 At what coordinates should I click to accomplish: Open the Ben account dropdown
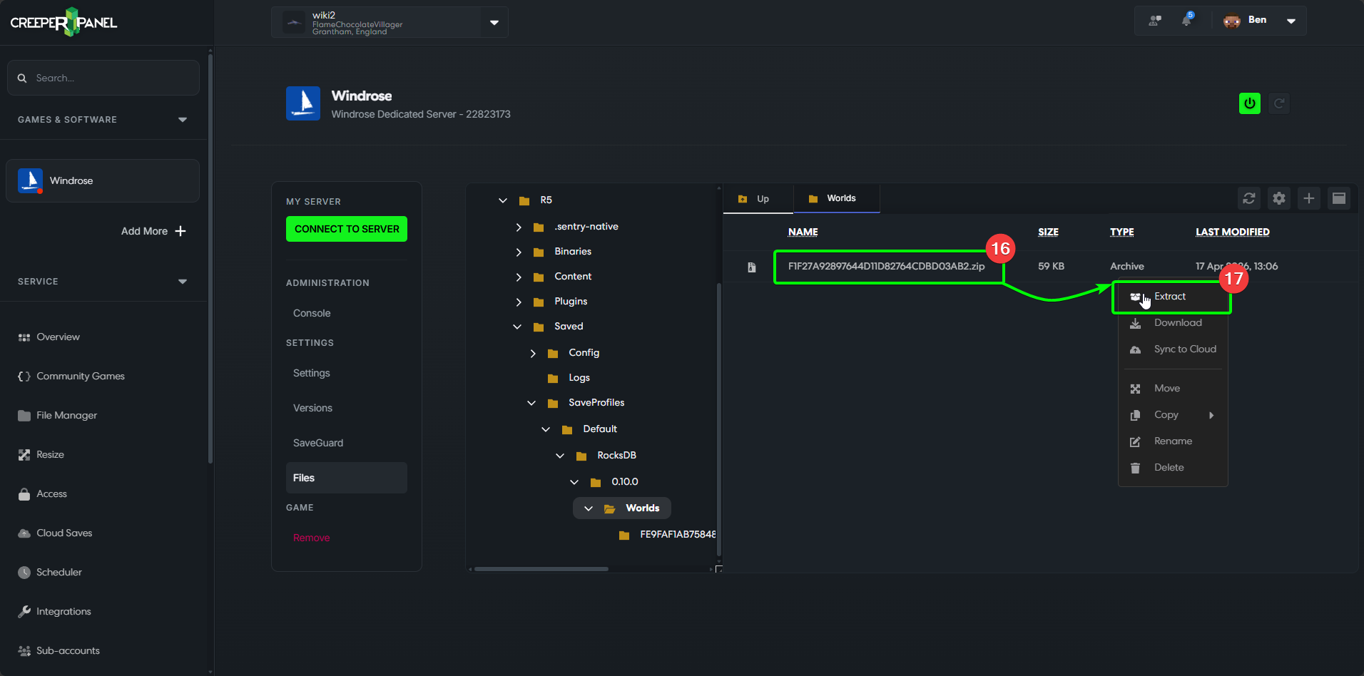coord(1291,21)
